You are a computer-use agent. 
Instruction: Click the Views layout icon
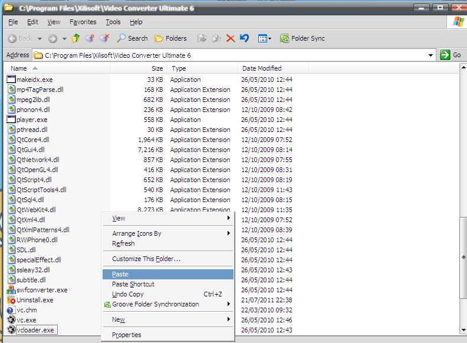tap(262, 38)
